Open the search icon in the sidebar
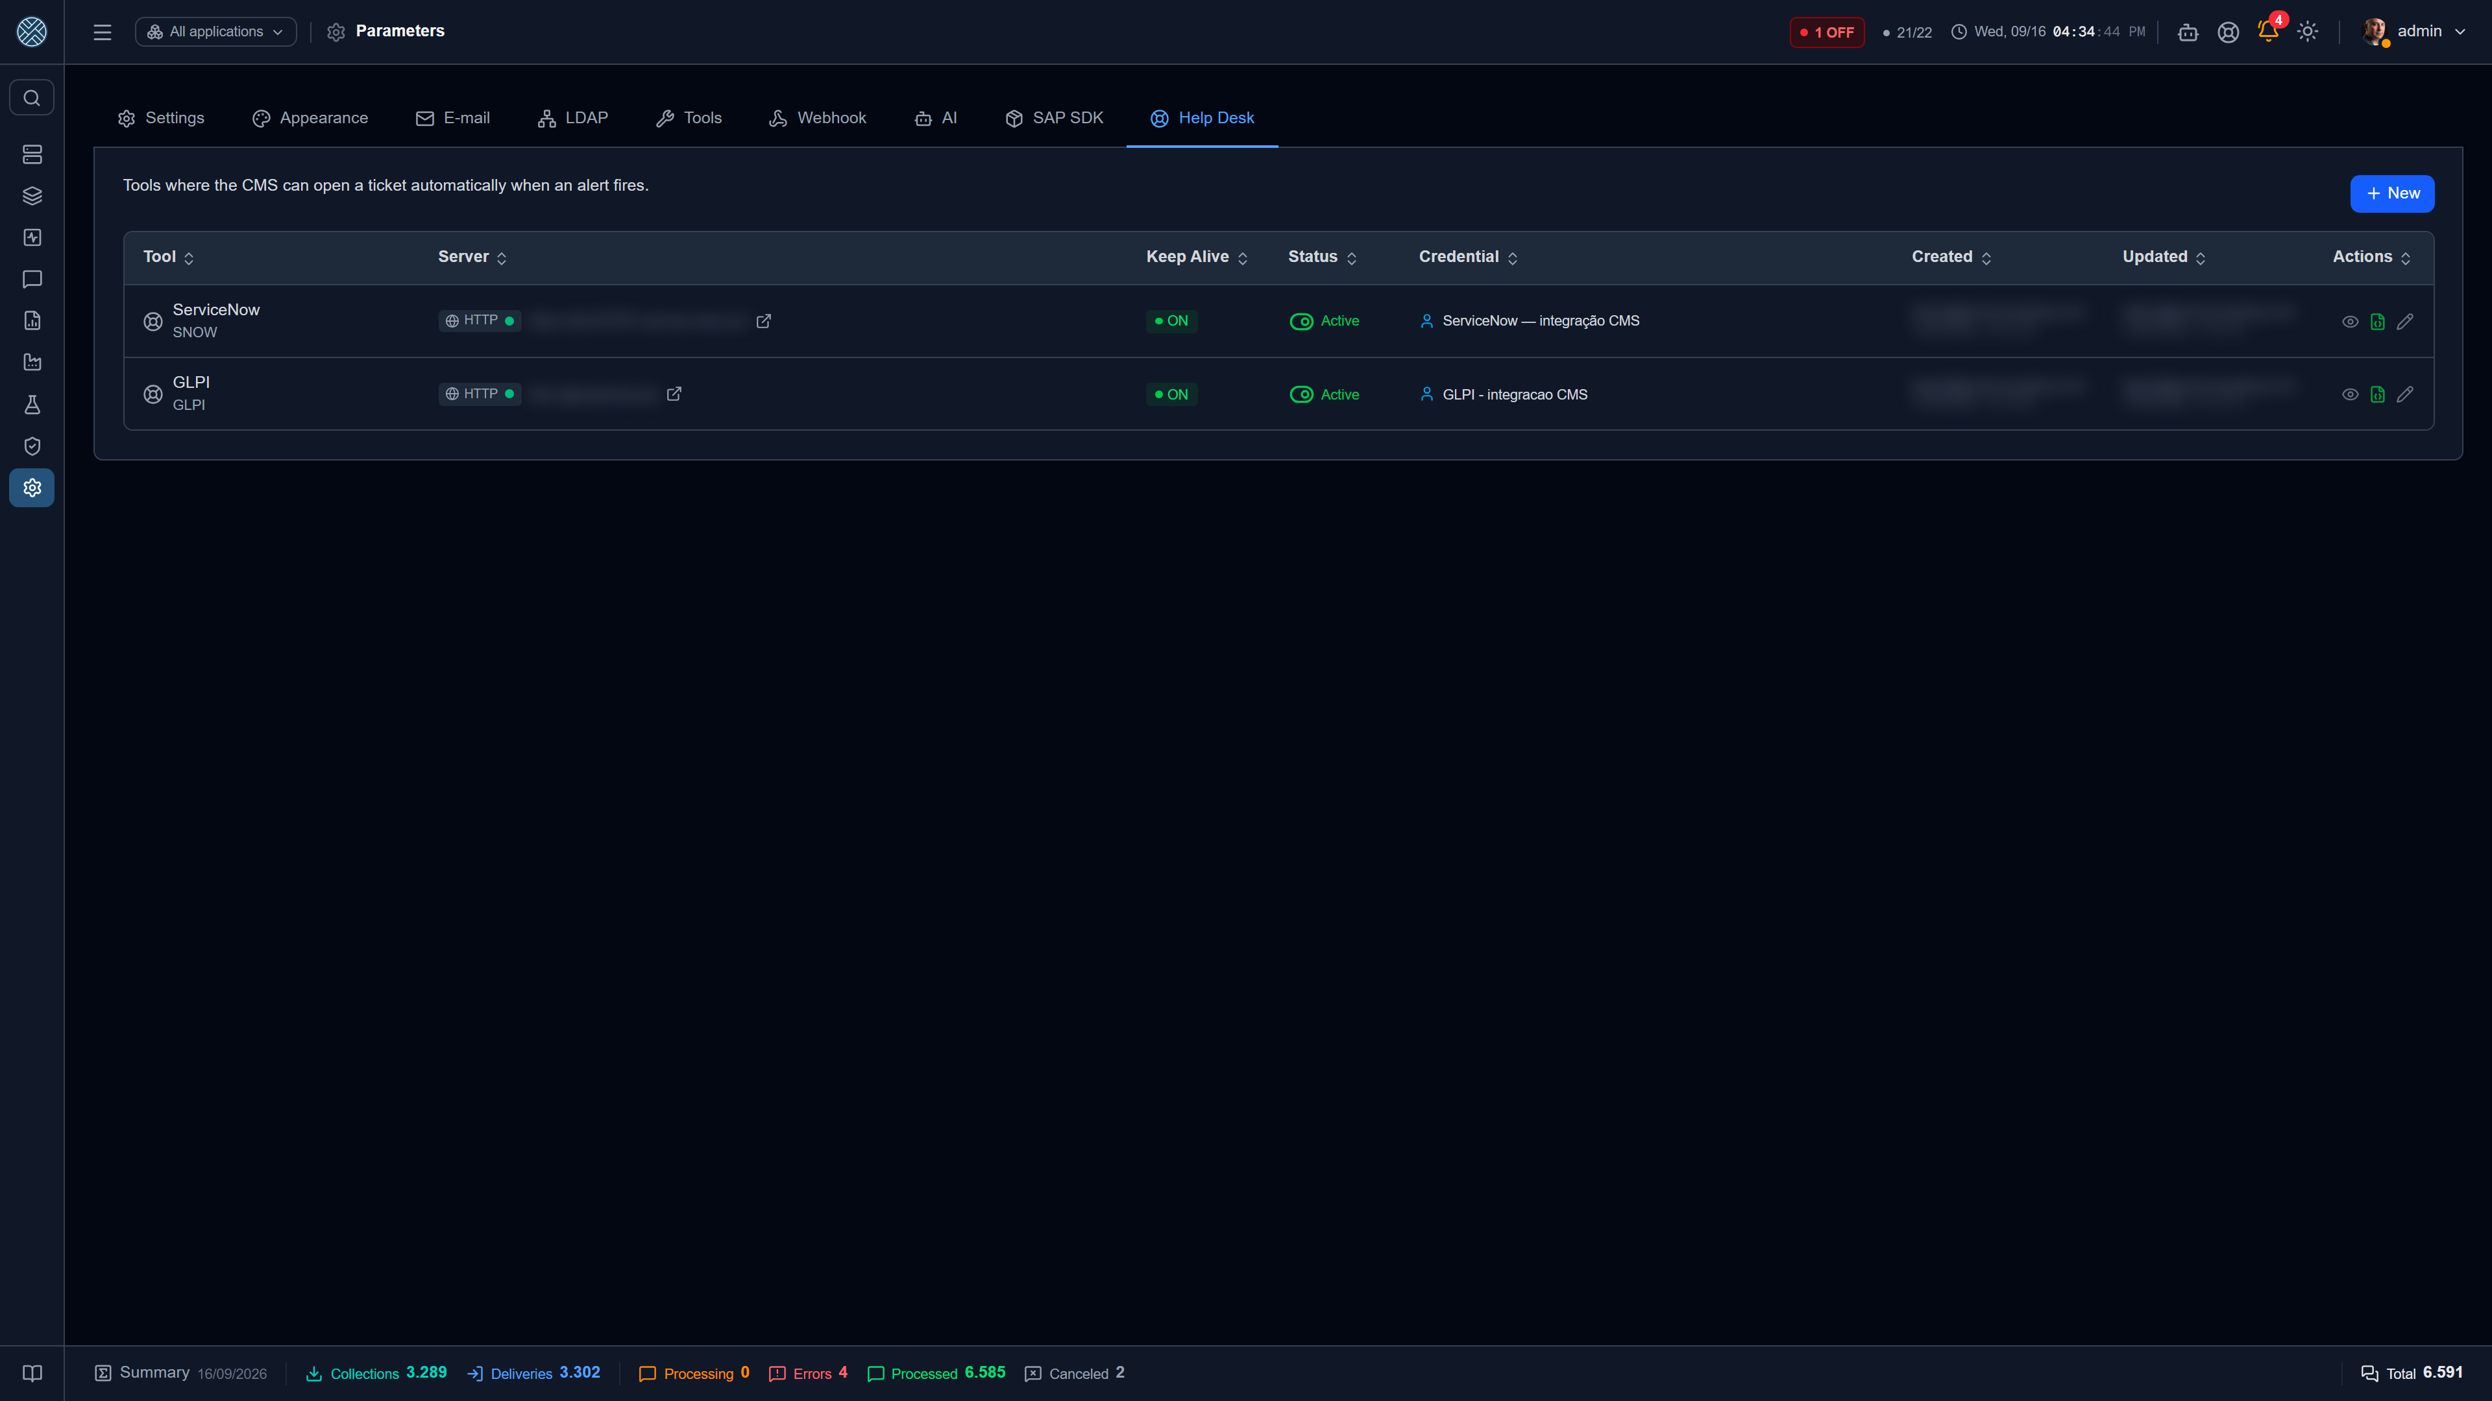Viewport: 2492px width, 1401px height. (x=32, y=98)
